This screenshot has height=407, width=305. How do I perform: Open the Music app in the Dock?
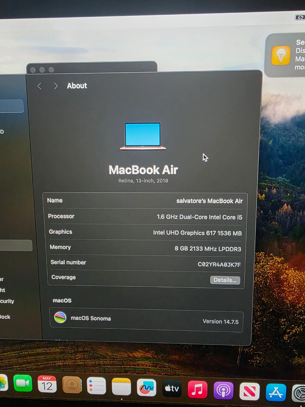tap(197, 389)
